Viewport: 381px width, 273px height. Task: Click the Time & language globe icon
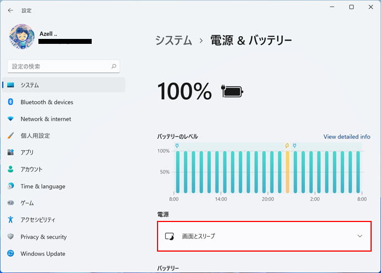[10, 186]
